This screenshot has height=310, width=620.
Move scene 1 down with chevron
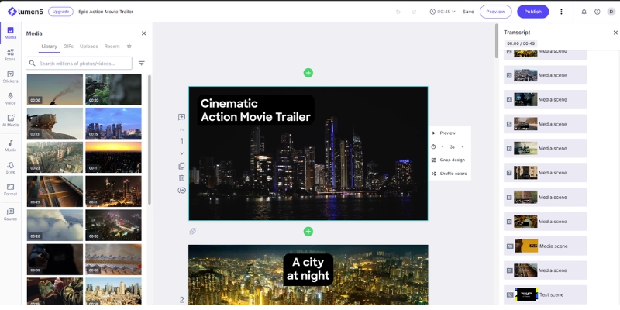tap(182, 153)
